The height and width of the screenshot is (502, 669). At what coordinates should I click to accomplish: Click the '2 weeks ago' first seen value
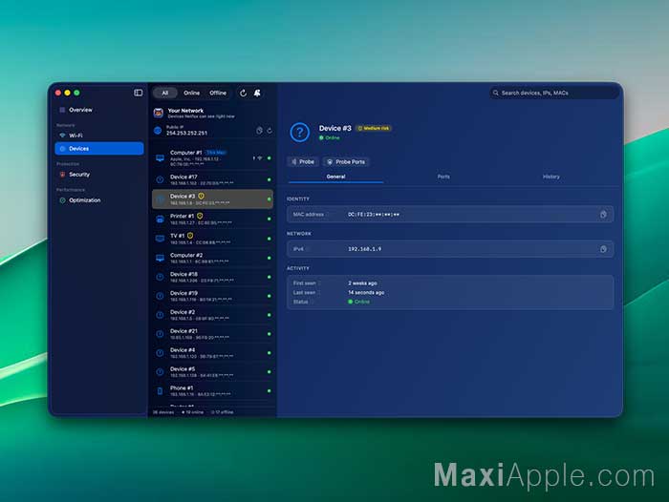pyautogui.click(x=362, y=282)
